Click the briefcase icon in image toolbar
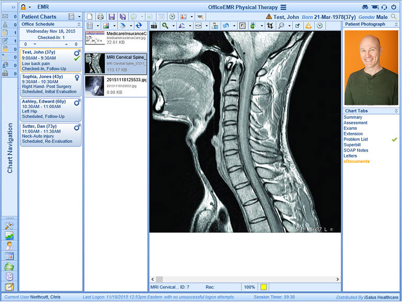 click(x=154, y=26)
